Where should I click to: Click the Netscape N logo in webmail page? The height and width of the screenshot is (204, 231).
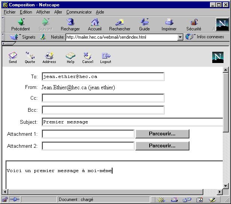point(218,57)
